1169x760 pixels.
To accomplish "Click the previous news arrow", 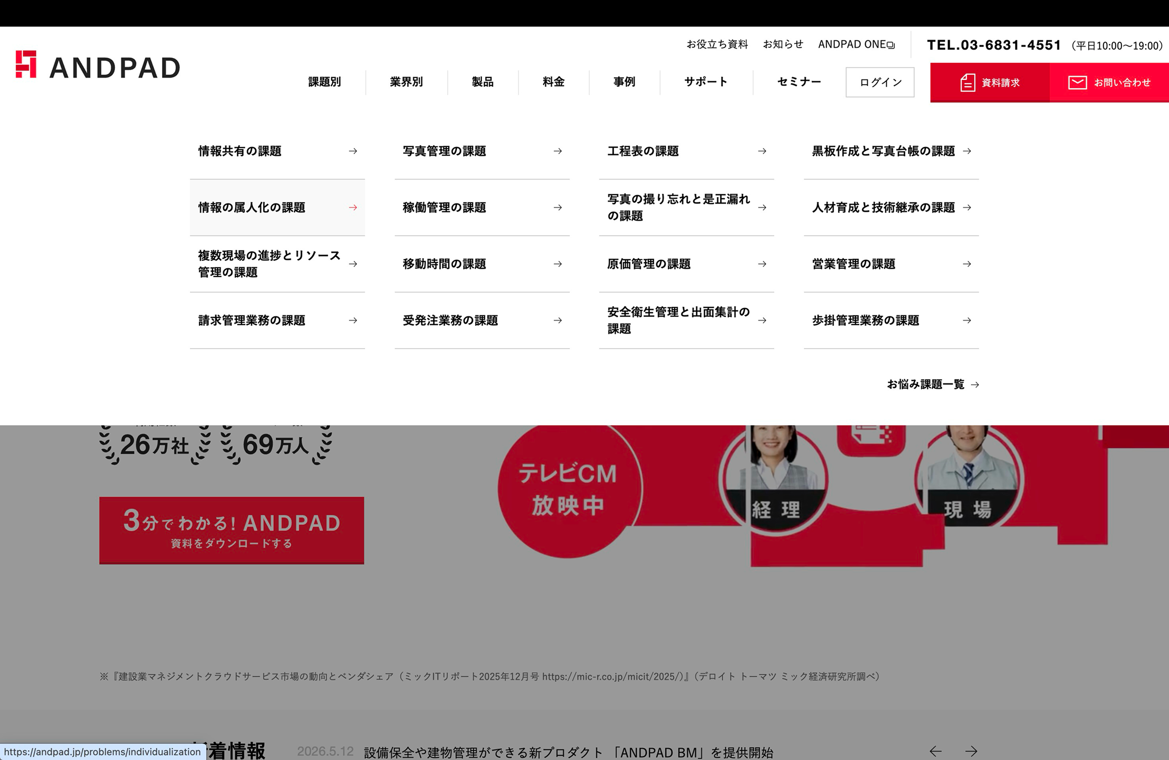I will pos(935,751).
